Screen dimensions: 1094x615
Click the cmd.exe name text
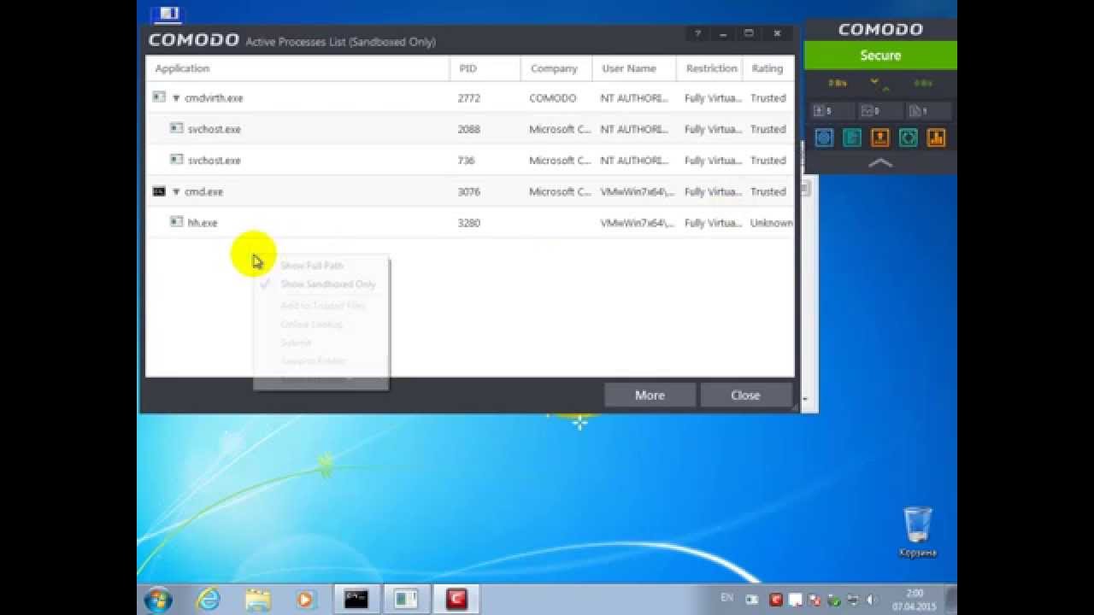(203, 192)
